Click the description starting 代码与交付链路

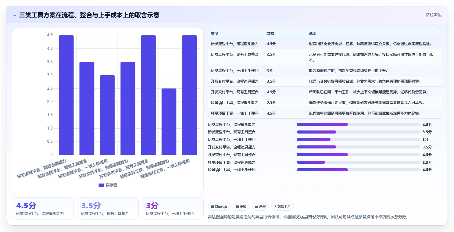tap(365, 81)
